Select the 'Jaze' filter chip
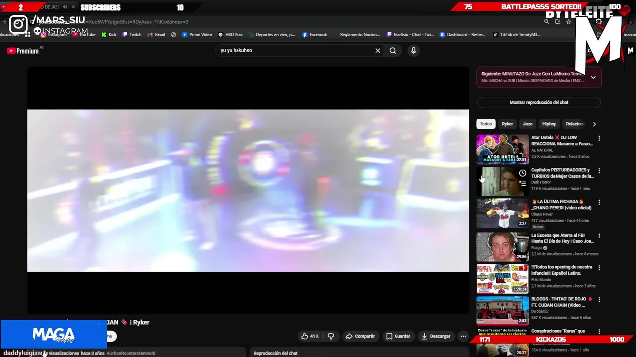 pyautogui.click(x=528, y=124)
